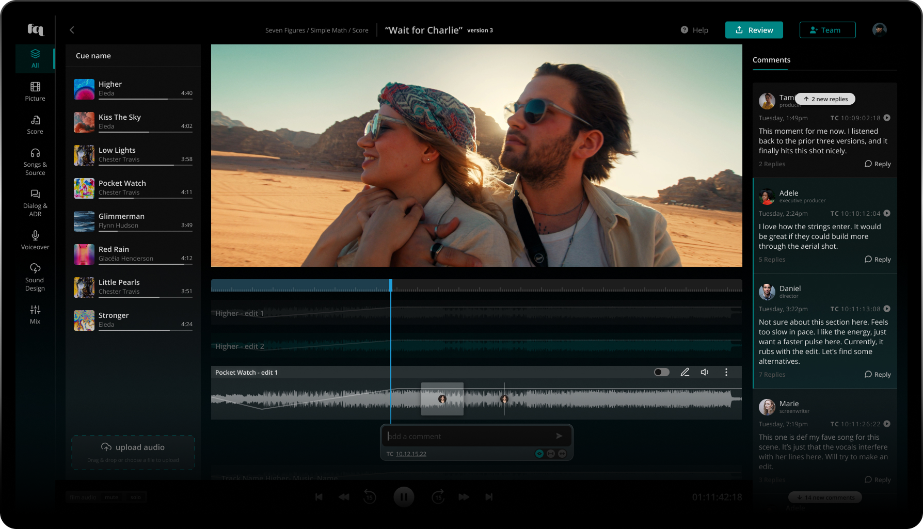Show the 14 new comments

pos(825,498)
